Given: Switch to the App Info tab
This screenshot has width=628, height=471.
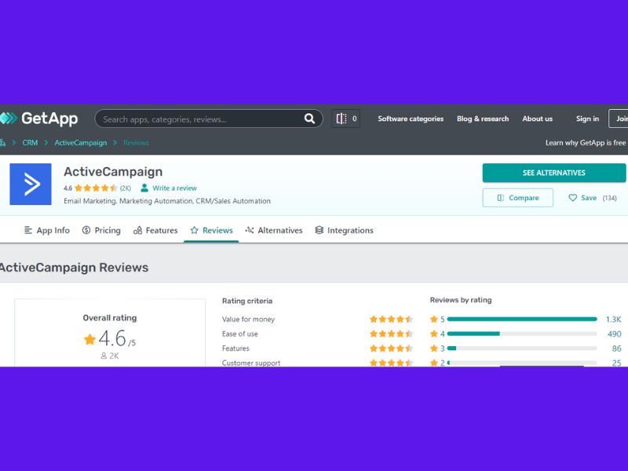Looking at the screenshot, I should click(47, 230).
